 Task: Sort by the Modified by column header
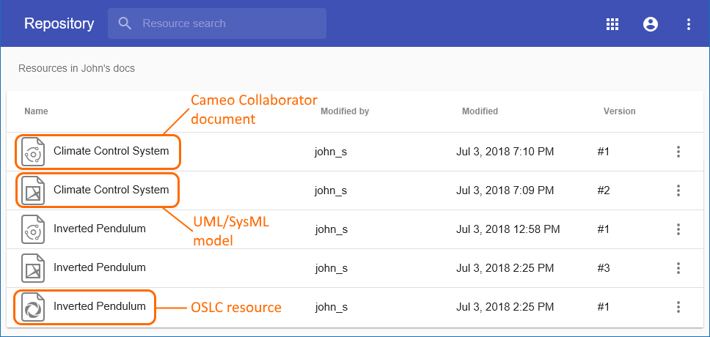345,111
